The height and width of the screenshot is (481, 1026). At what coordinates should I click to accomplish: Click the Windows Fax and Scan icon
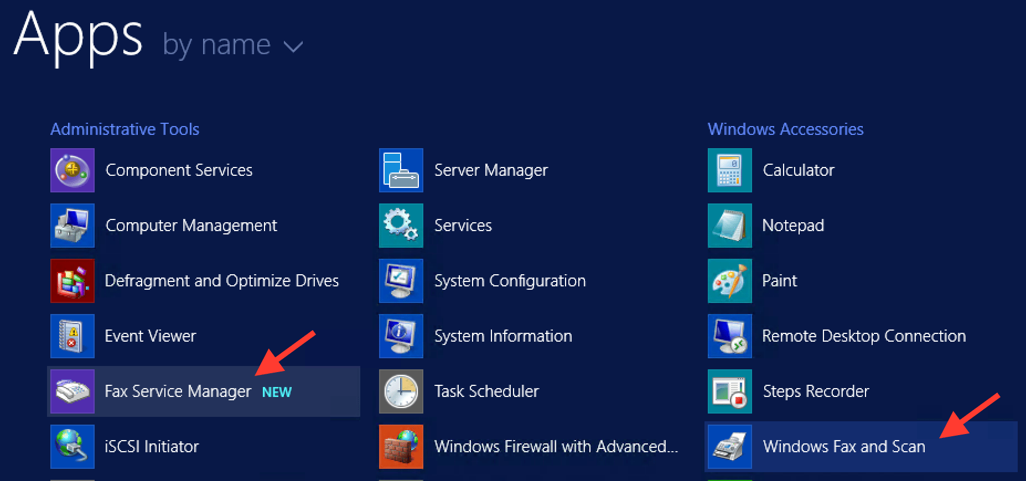click(x=730, y=447)
